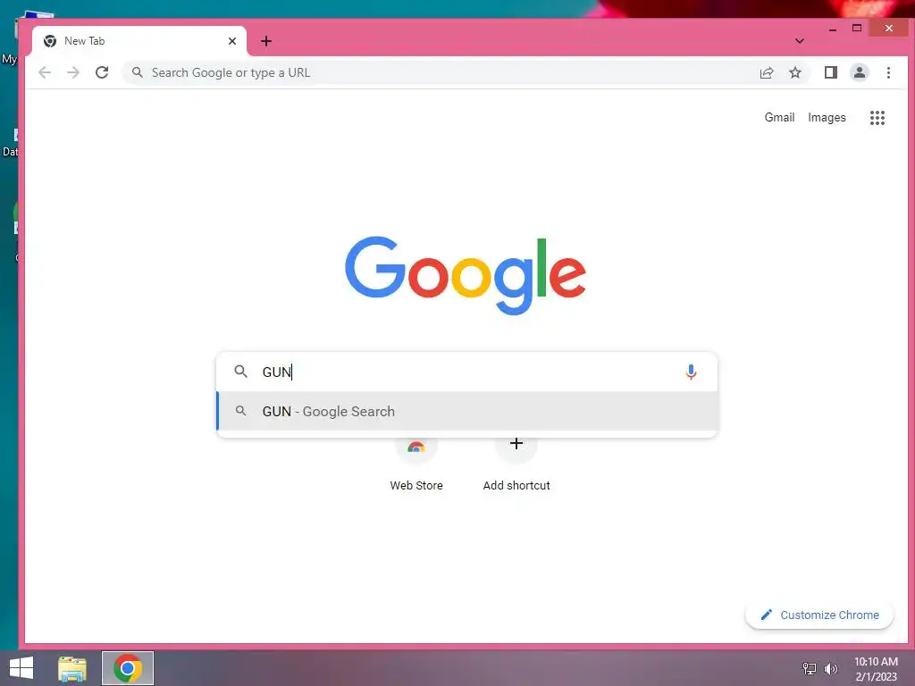915x686 pixels.
Task: Click the Chrome favicon on New Tab
Action: [50, 41]
